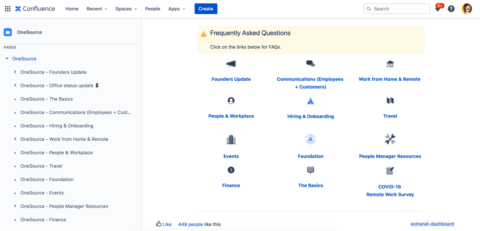Click the Hiring & Onboarding Atlassian logo icon
The height and width of the screenshot is (231, 480).
pos(310,100)
